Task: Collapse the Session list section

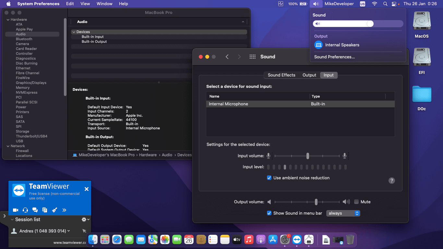Action: [x=12, y=219]
